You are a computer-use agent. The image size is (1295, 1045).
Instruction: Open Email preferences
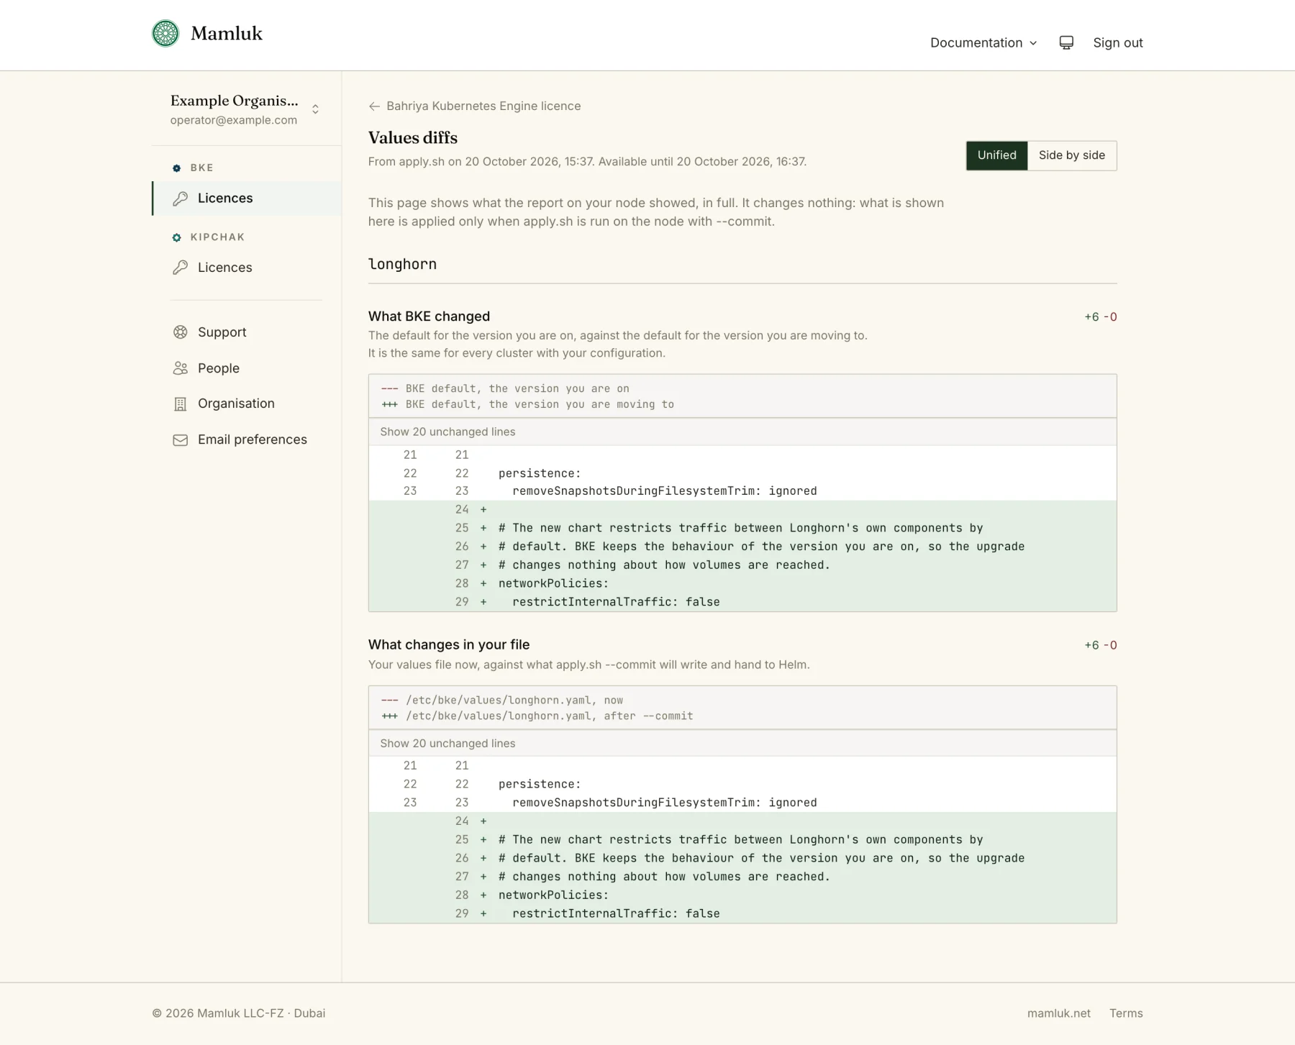pos(253,439)
